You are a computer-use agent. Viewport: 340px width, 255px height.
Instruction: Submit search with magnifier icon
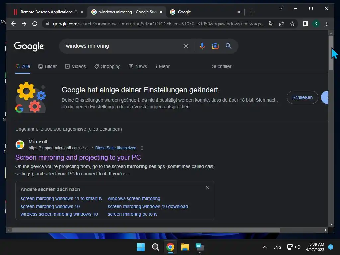(x=228, y=46)
